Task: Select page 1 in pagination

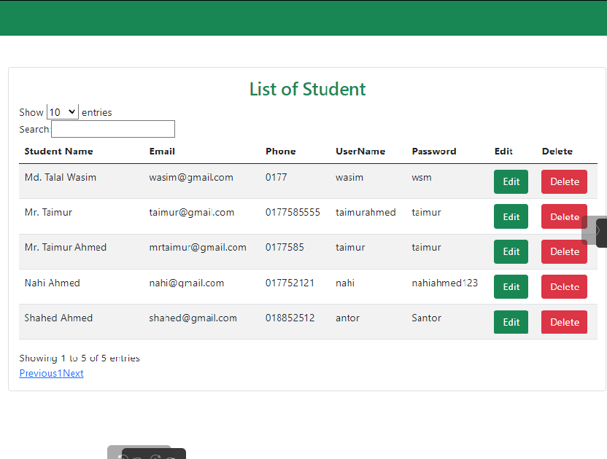Action: click(60, 374)
